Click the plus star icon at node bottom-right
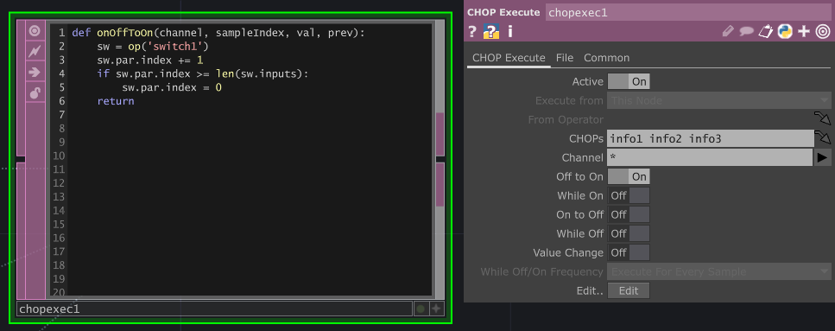 click(x=437, y=309)
